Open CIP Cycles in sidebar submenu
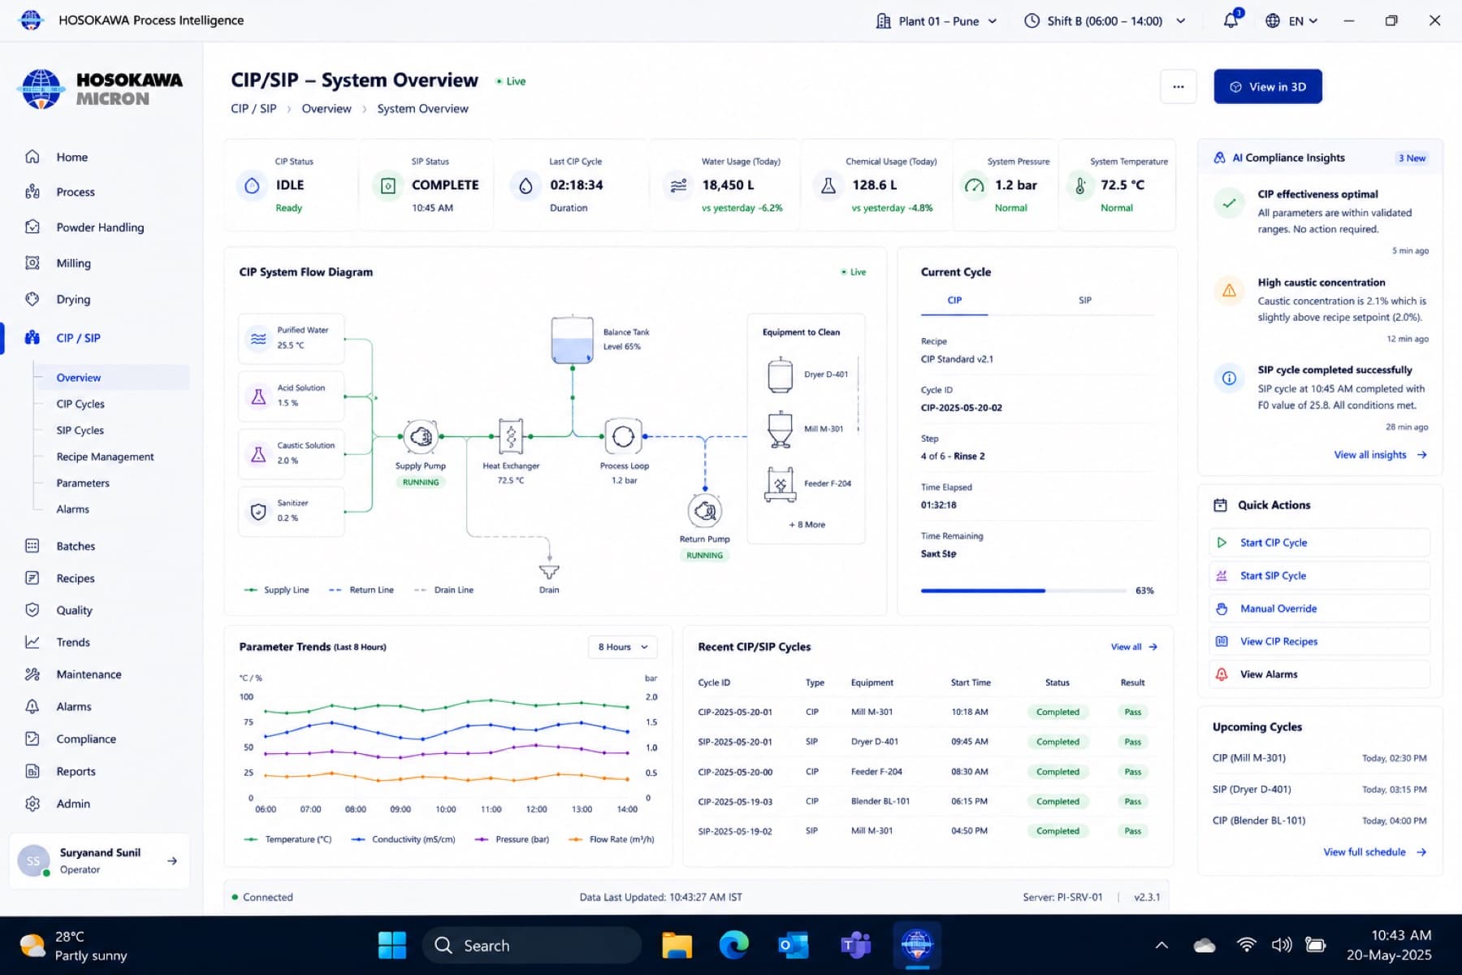Image resolution: width=1462 pixels, height=975 pixels. (x=80, y=404)
